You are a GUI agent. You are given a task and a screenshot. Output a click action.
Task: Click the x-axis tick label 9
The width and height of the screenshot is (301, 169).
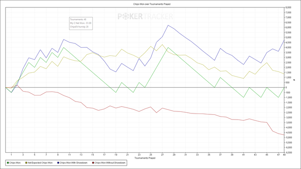tap(58, 155)
